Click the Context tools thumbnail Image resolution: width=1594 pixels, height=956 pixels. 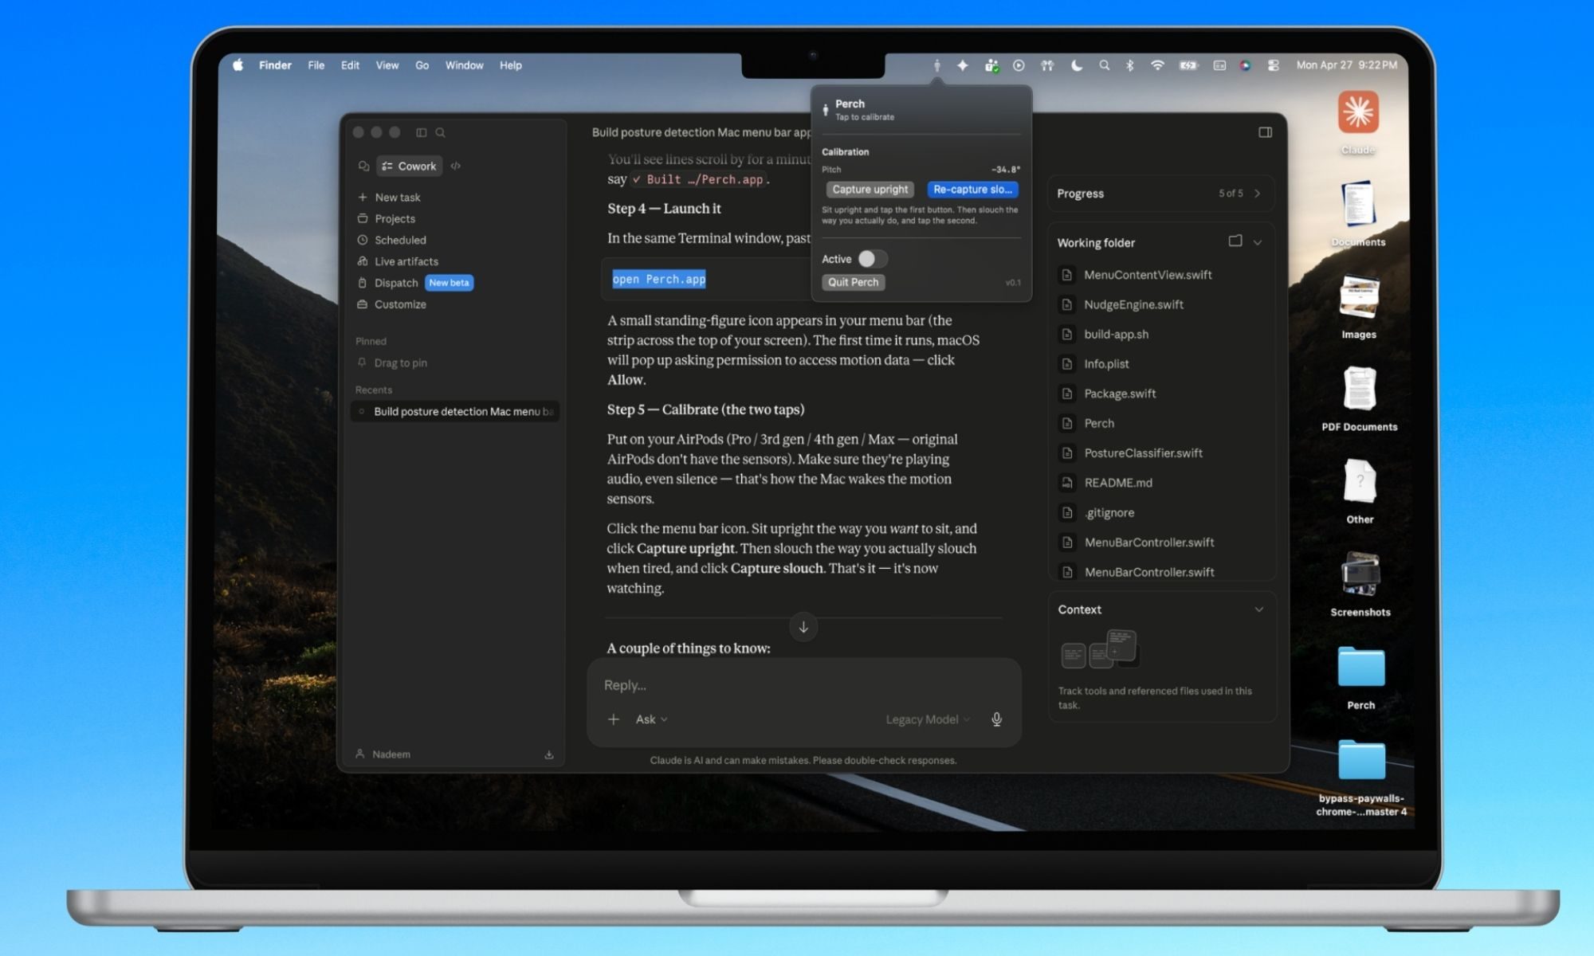(1100, 649)
